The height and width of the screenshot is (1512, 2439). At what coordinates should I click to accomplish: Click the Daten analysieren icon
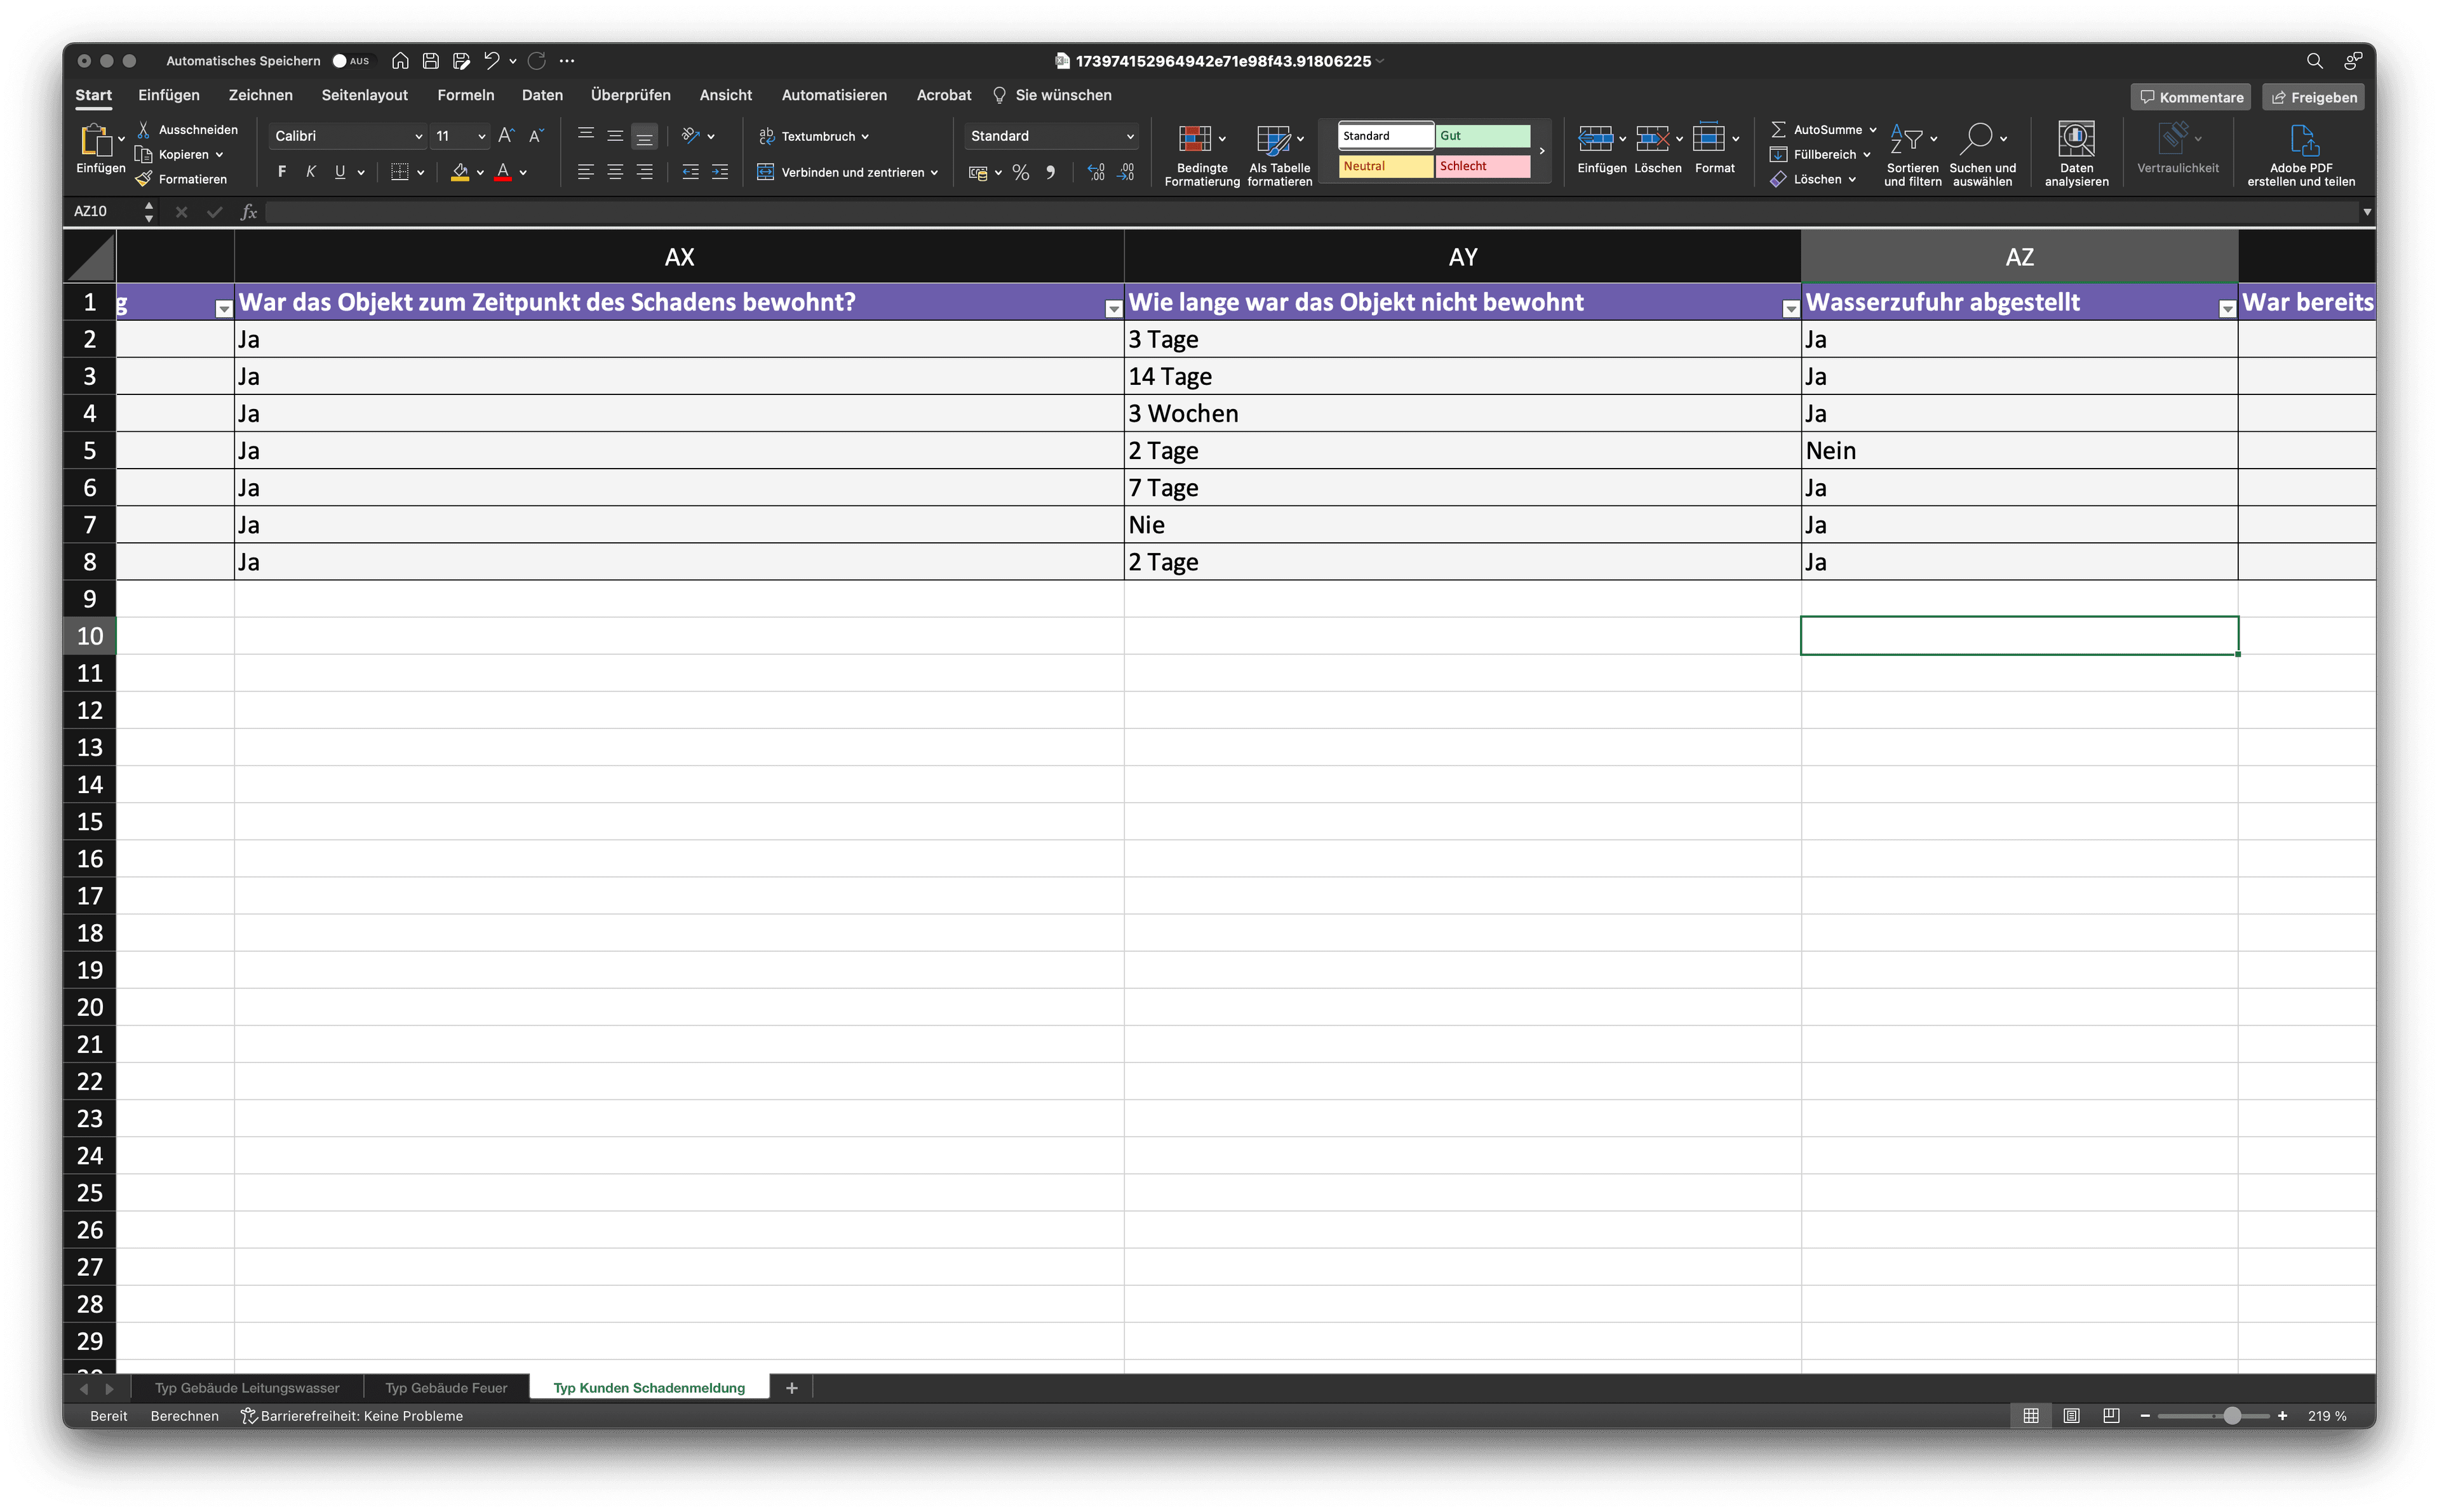2076,140
